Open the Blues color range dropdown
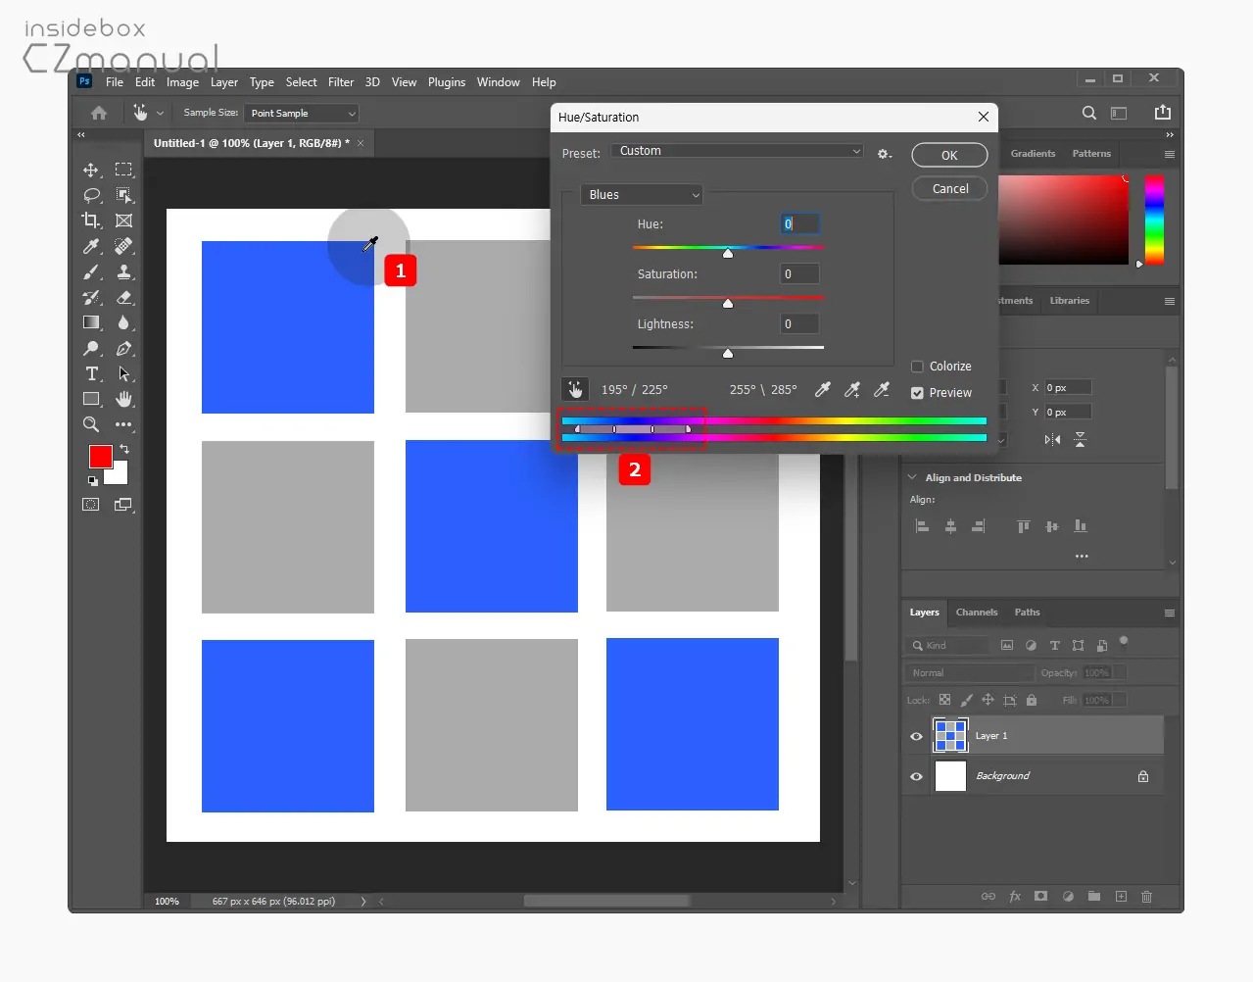Image resolution: width=1253 pixels, height=982 pixels. [642, 195]
